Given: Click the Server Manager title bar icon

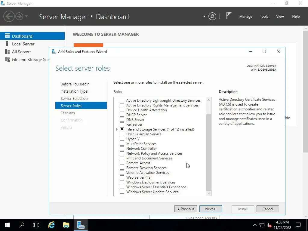Looking at the screenshot, I should tap(3, 3).
